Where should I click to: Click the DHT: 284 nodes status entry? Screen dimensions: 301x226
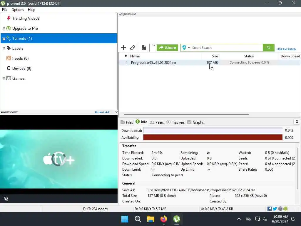[x=95, y=209]
